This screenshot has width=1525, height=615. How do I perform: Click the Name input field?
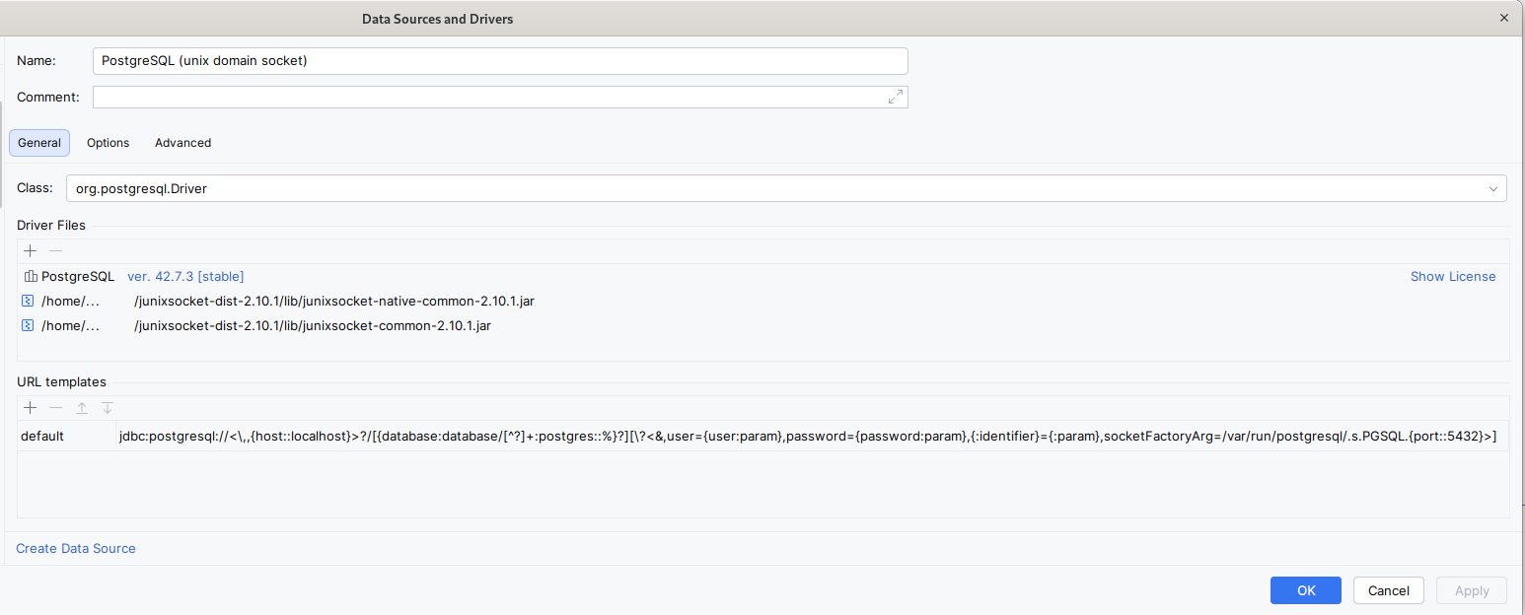(499, 60)
